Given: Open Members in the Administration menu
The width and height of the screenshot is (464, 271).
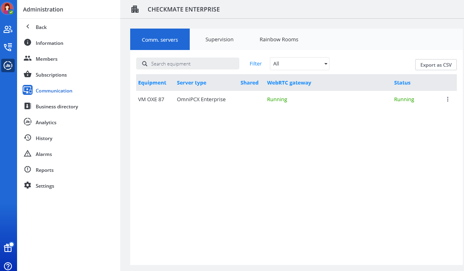Looking at the screenshot, I should (46, 59).
